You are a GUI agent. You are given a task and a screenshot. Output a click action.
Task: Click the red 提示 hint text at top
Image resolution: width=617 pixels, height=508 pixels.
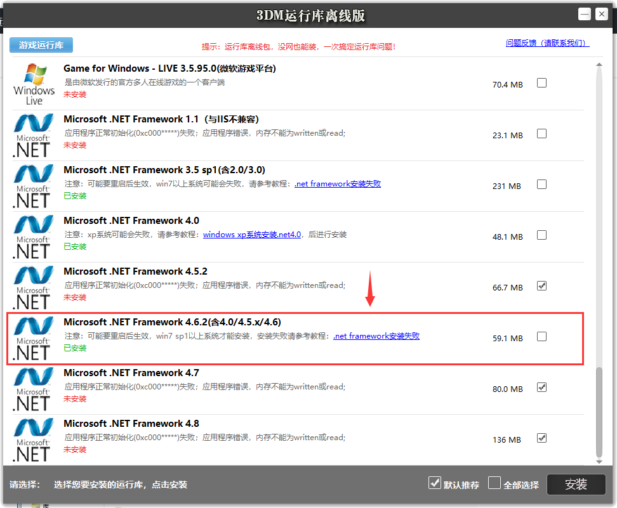tap(298, 47)
